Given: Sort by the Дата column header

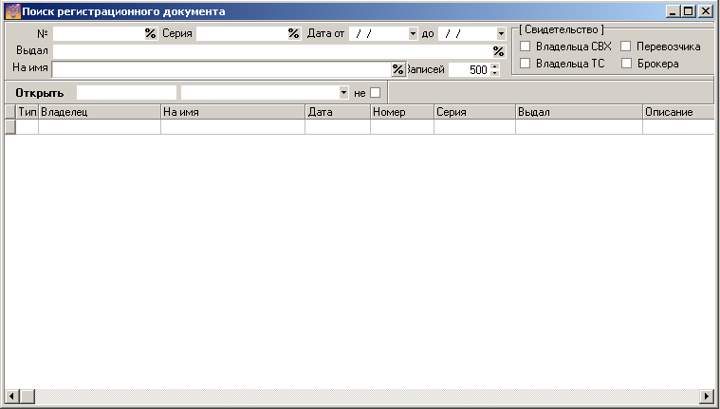Looking at the screenshot, I should click(338, 112).
